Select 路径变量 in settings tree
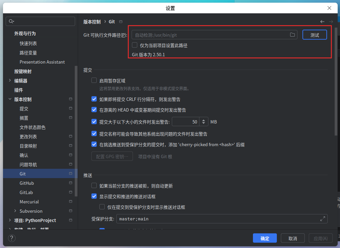340x248 pixels. tap(28, 53)
